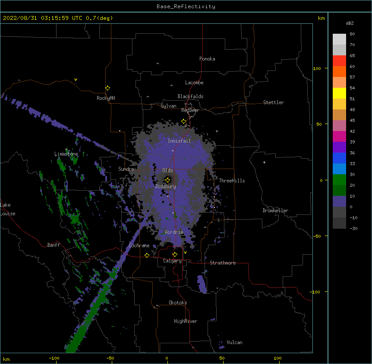Click the dBZ legend heading
This screenshot has height=364, width=372.
click(350, 23)
